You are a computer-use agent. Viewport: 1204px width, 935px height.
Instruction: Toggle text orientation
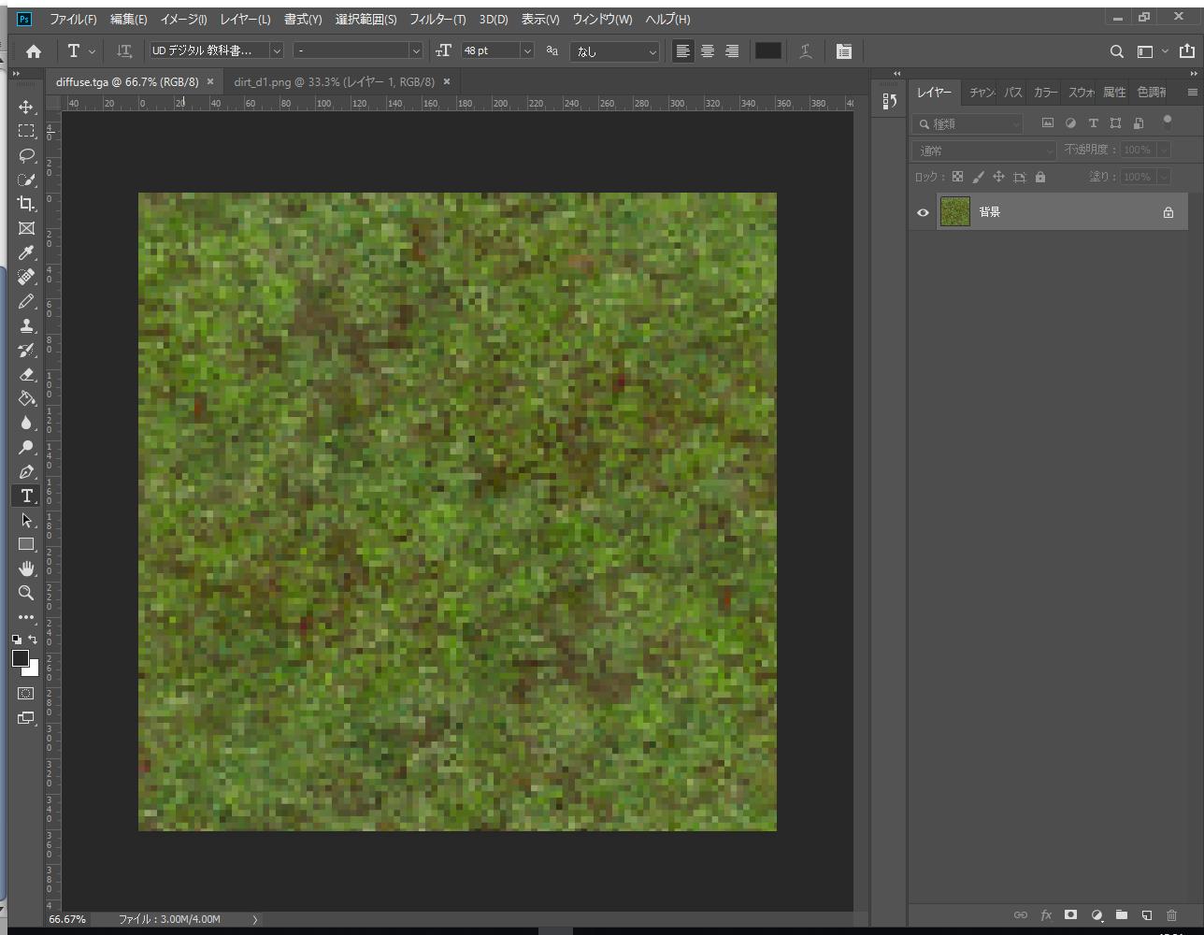tap(123, 51)
